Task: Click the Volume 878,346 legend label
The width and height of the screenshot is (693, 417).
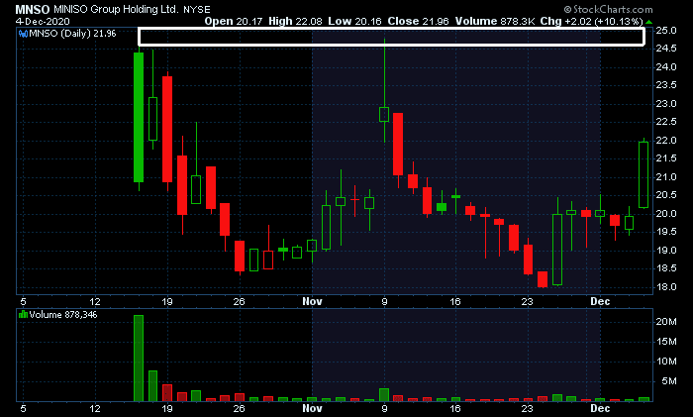Action: pos(63,315)
